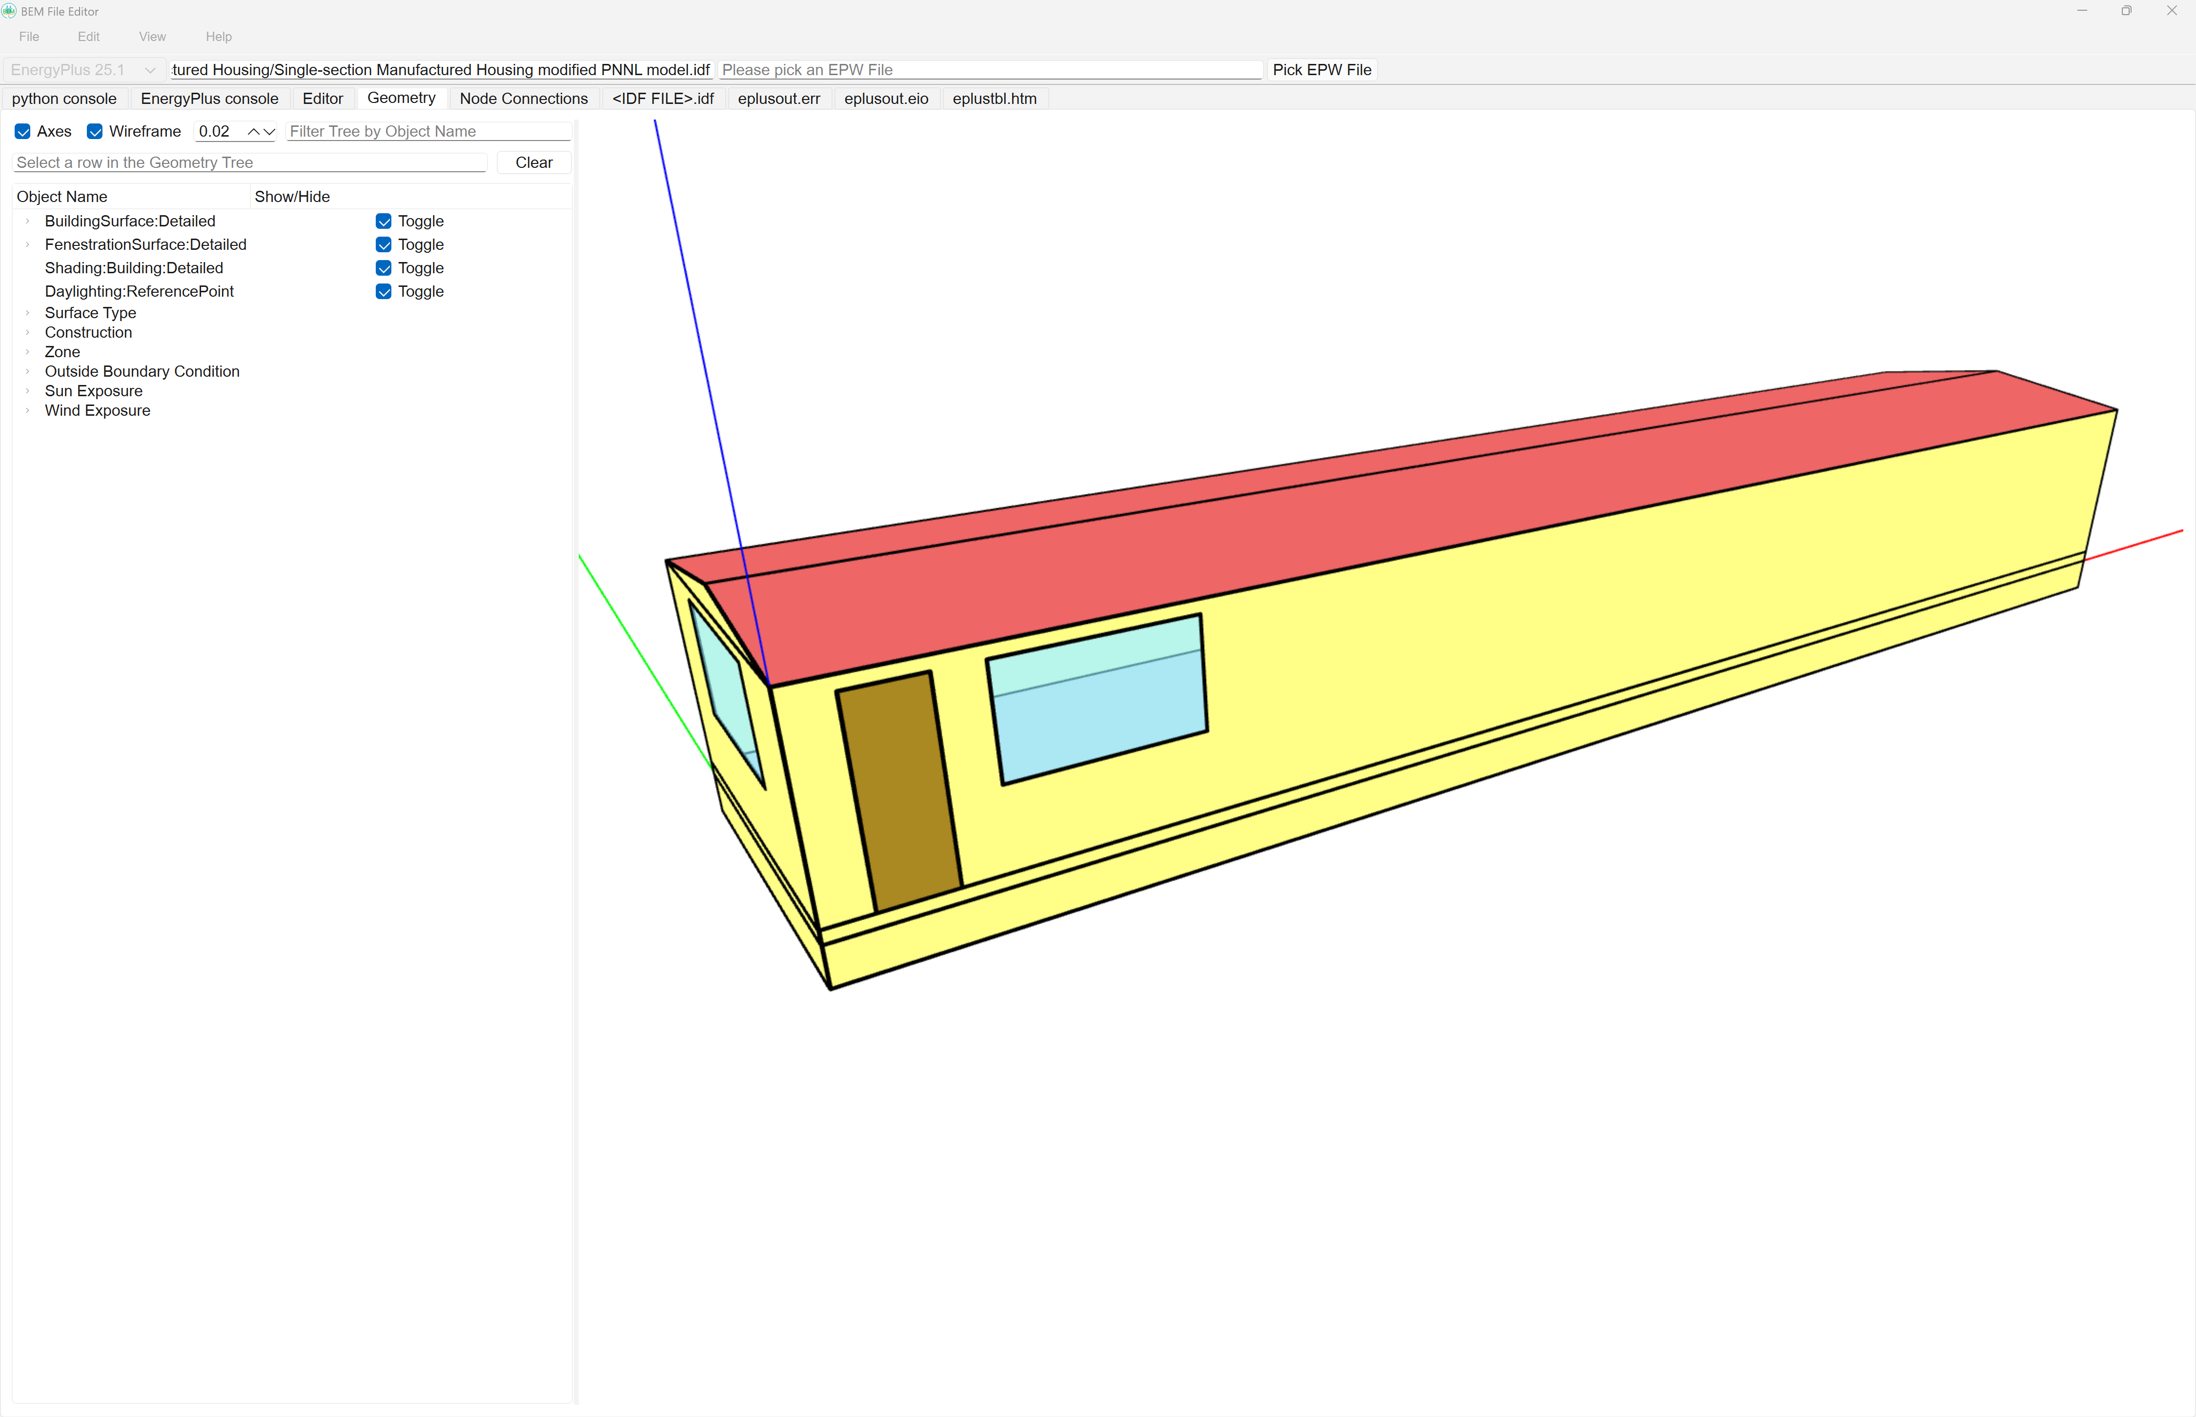2196x1417 pixels.
Task: Click the Filter Tree by Object Name field
Action: tap(429, 132)
